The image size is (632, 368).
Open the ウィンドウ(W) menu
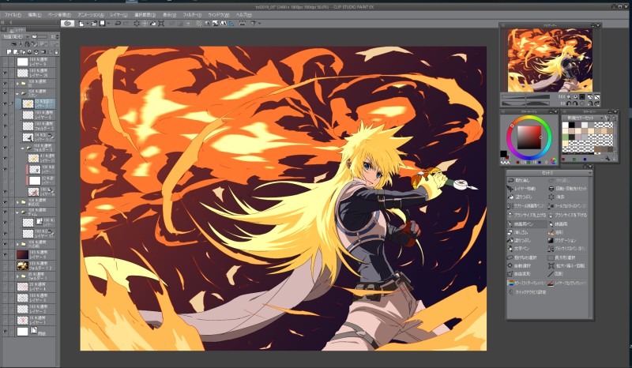coord(219,14)
